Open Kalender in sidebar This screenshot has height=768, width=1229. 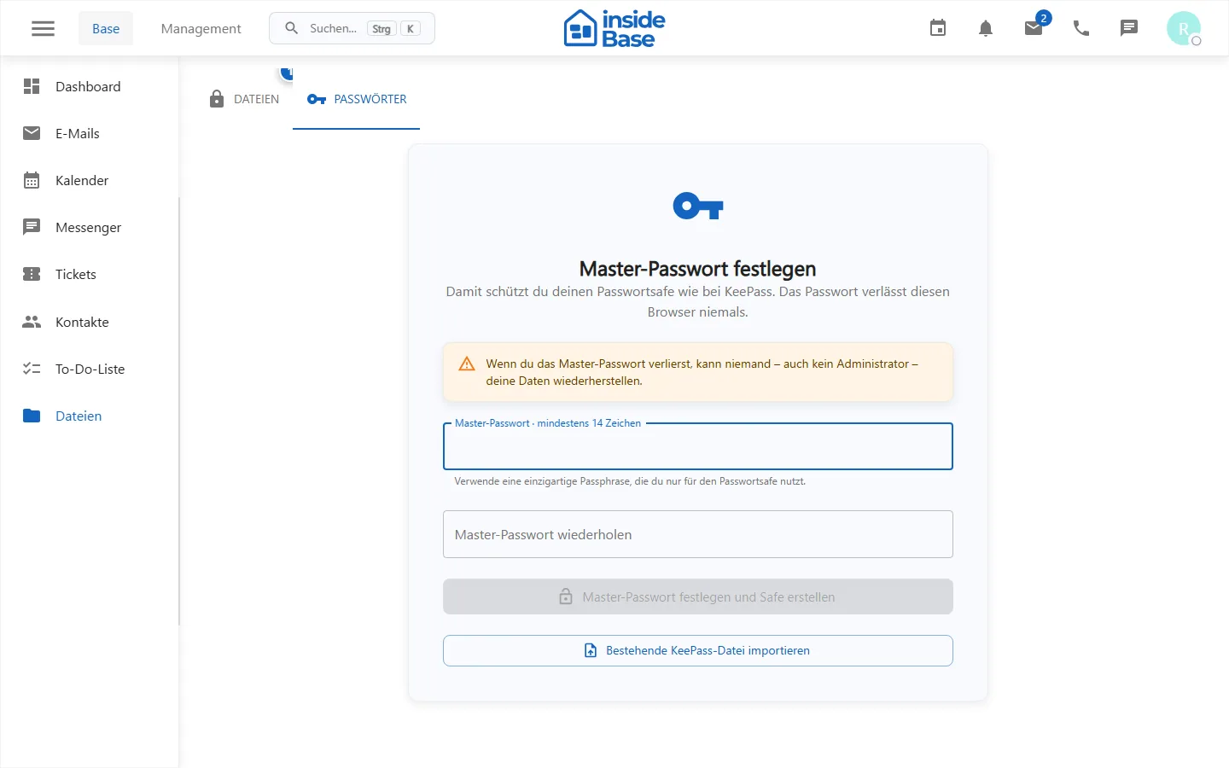click(x=90, y=180)
